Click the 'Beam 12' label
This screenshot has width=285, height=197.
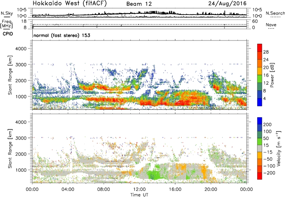(x=139, y=4)
